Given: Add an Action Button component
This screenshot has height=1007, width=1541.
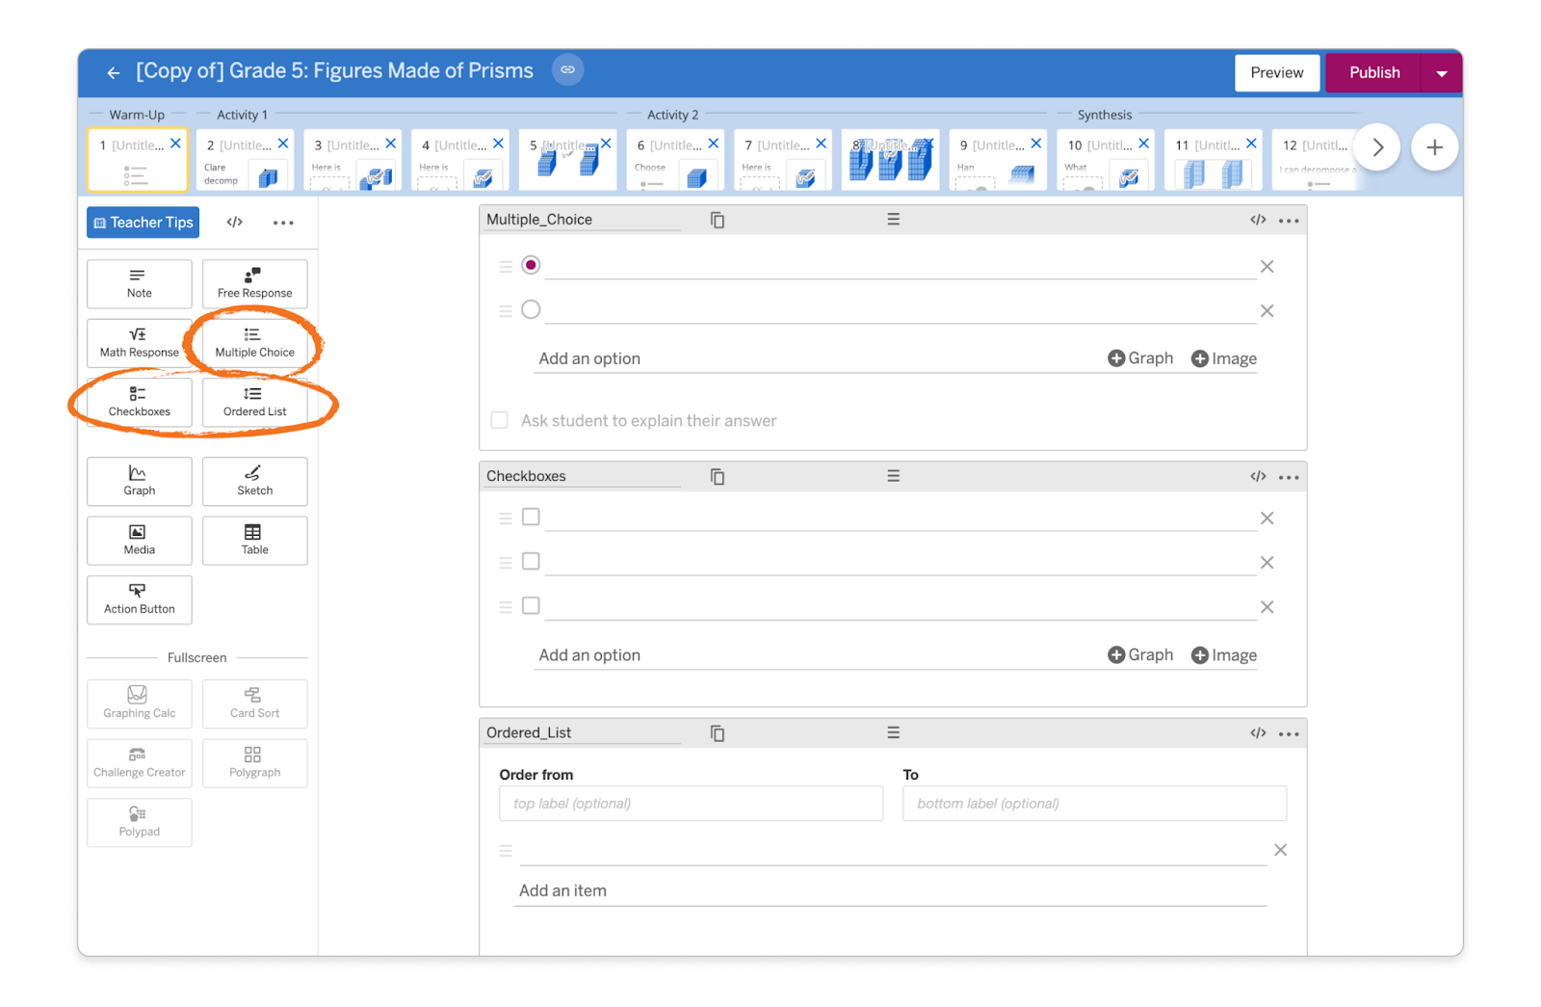Looking at the screenshot, I should point(139,599).
